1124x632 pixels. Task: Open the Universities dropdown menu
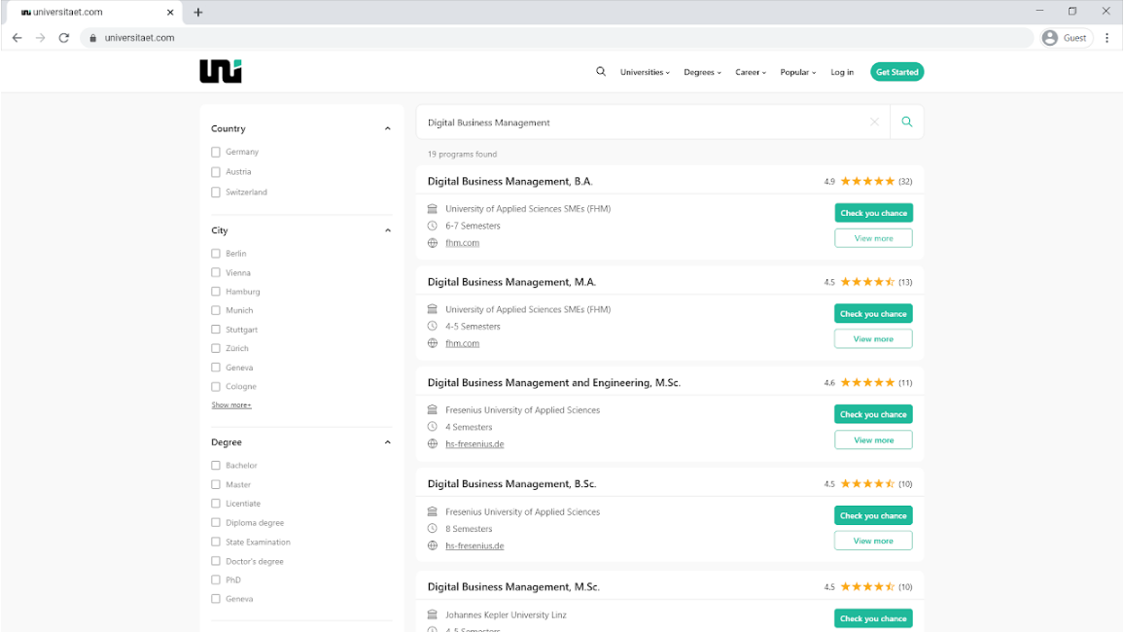coord(645,72)
